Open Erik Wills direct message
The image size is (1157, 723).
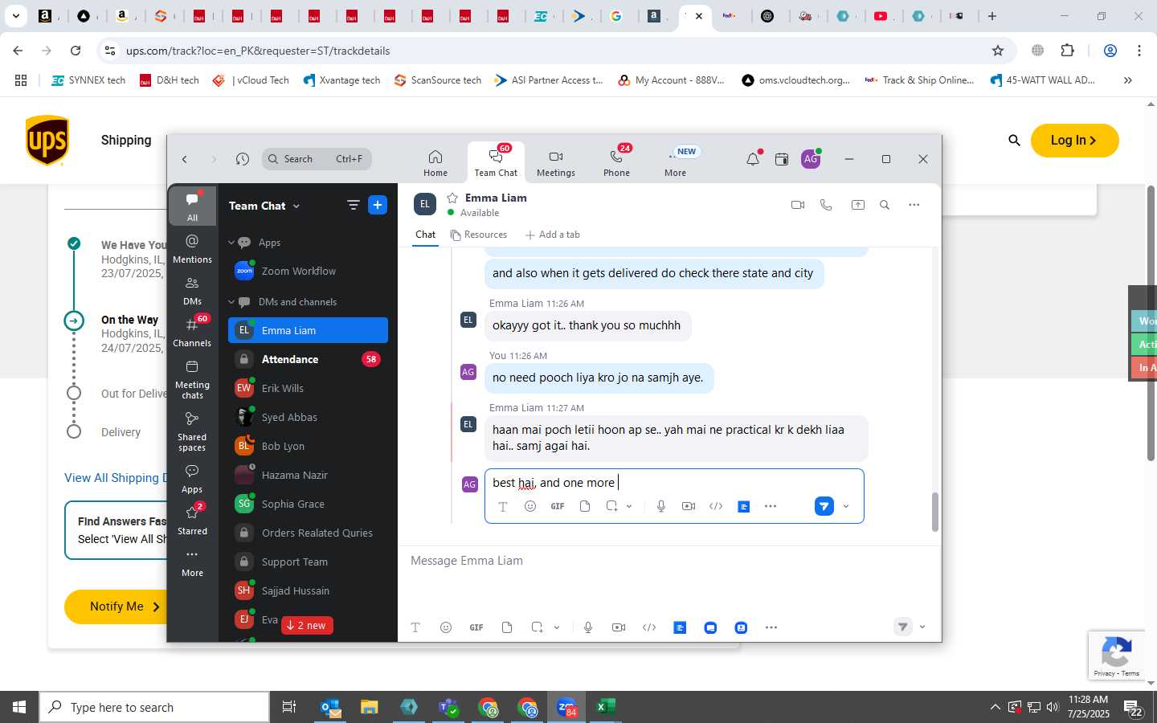click(308, 388)
